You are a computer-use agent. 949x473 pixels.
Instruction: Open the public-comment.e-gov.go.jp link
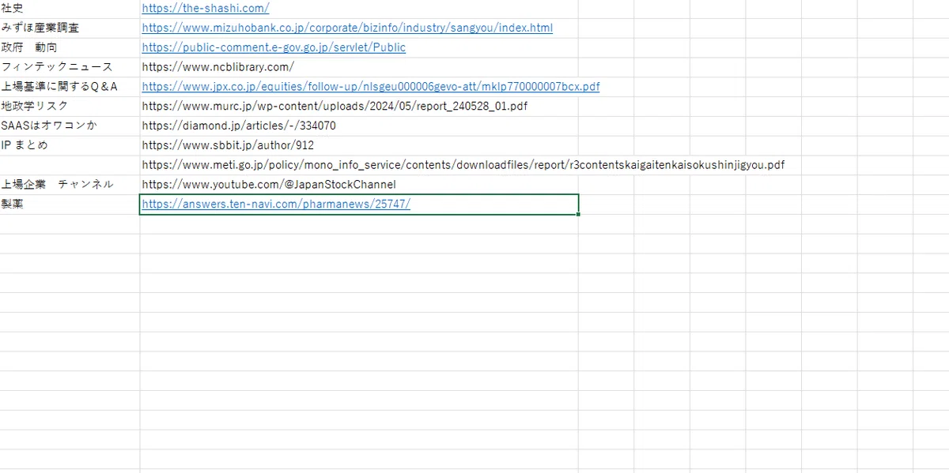[274, 47]
